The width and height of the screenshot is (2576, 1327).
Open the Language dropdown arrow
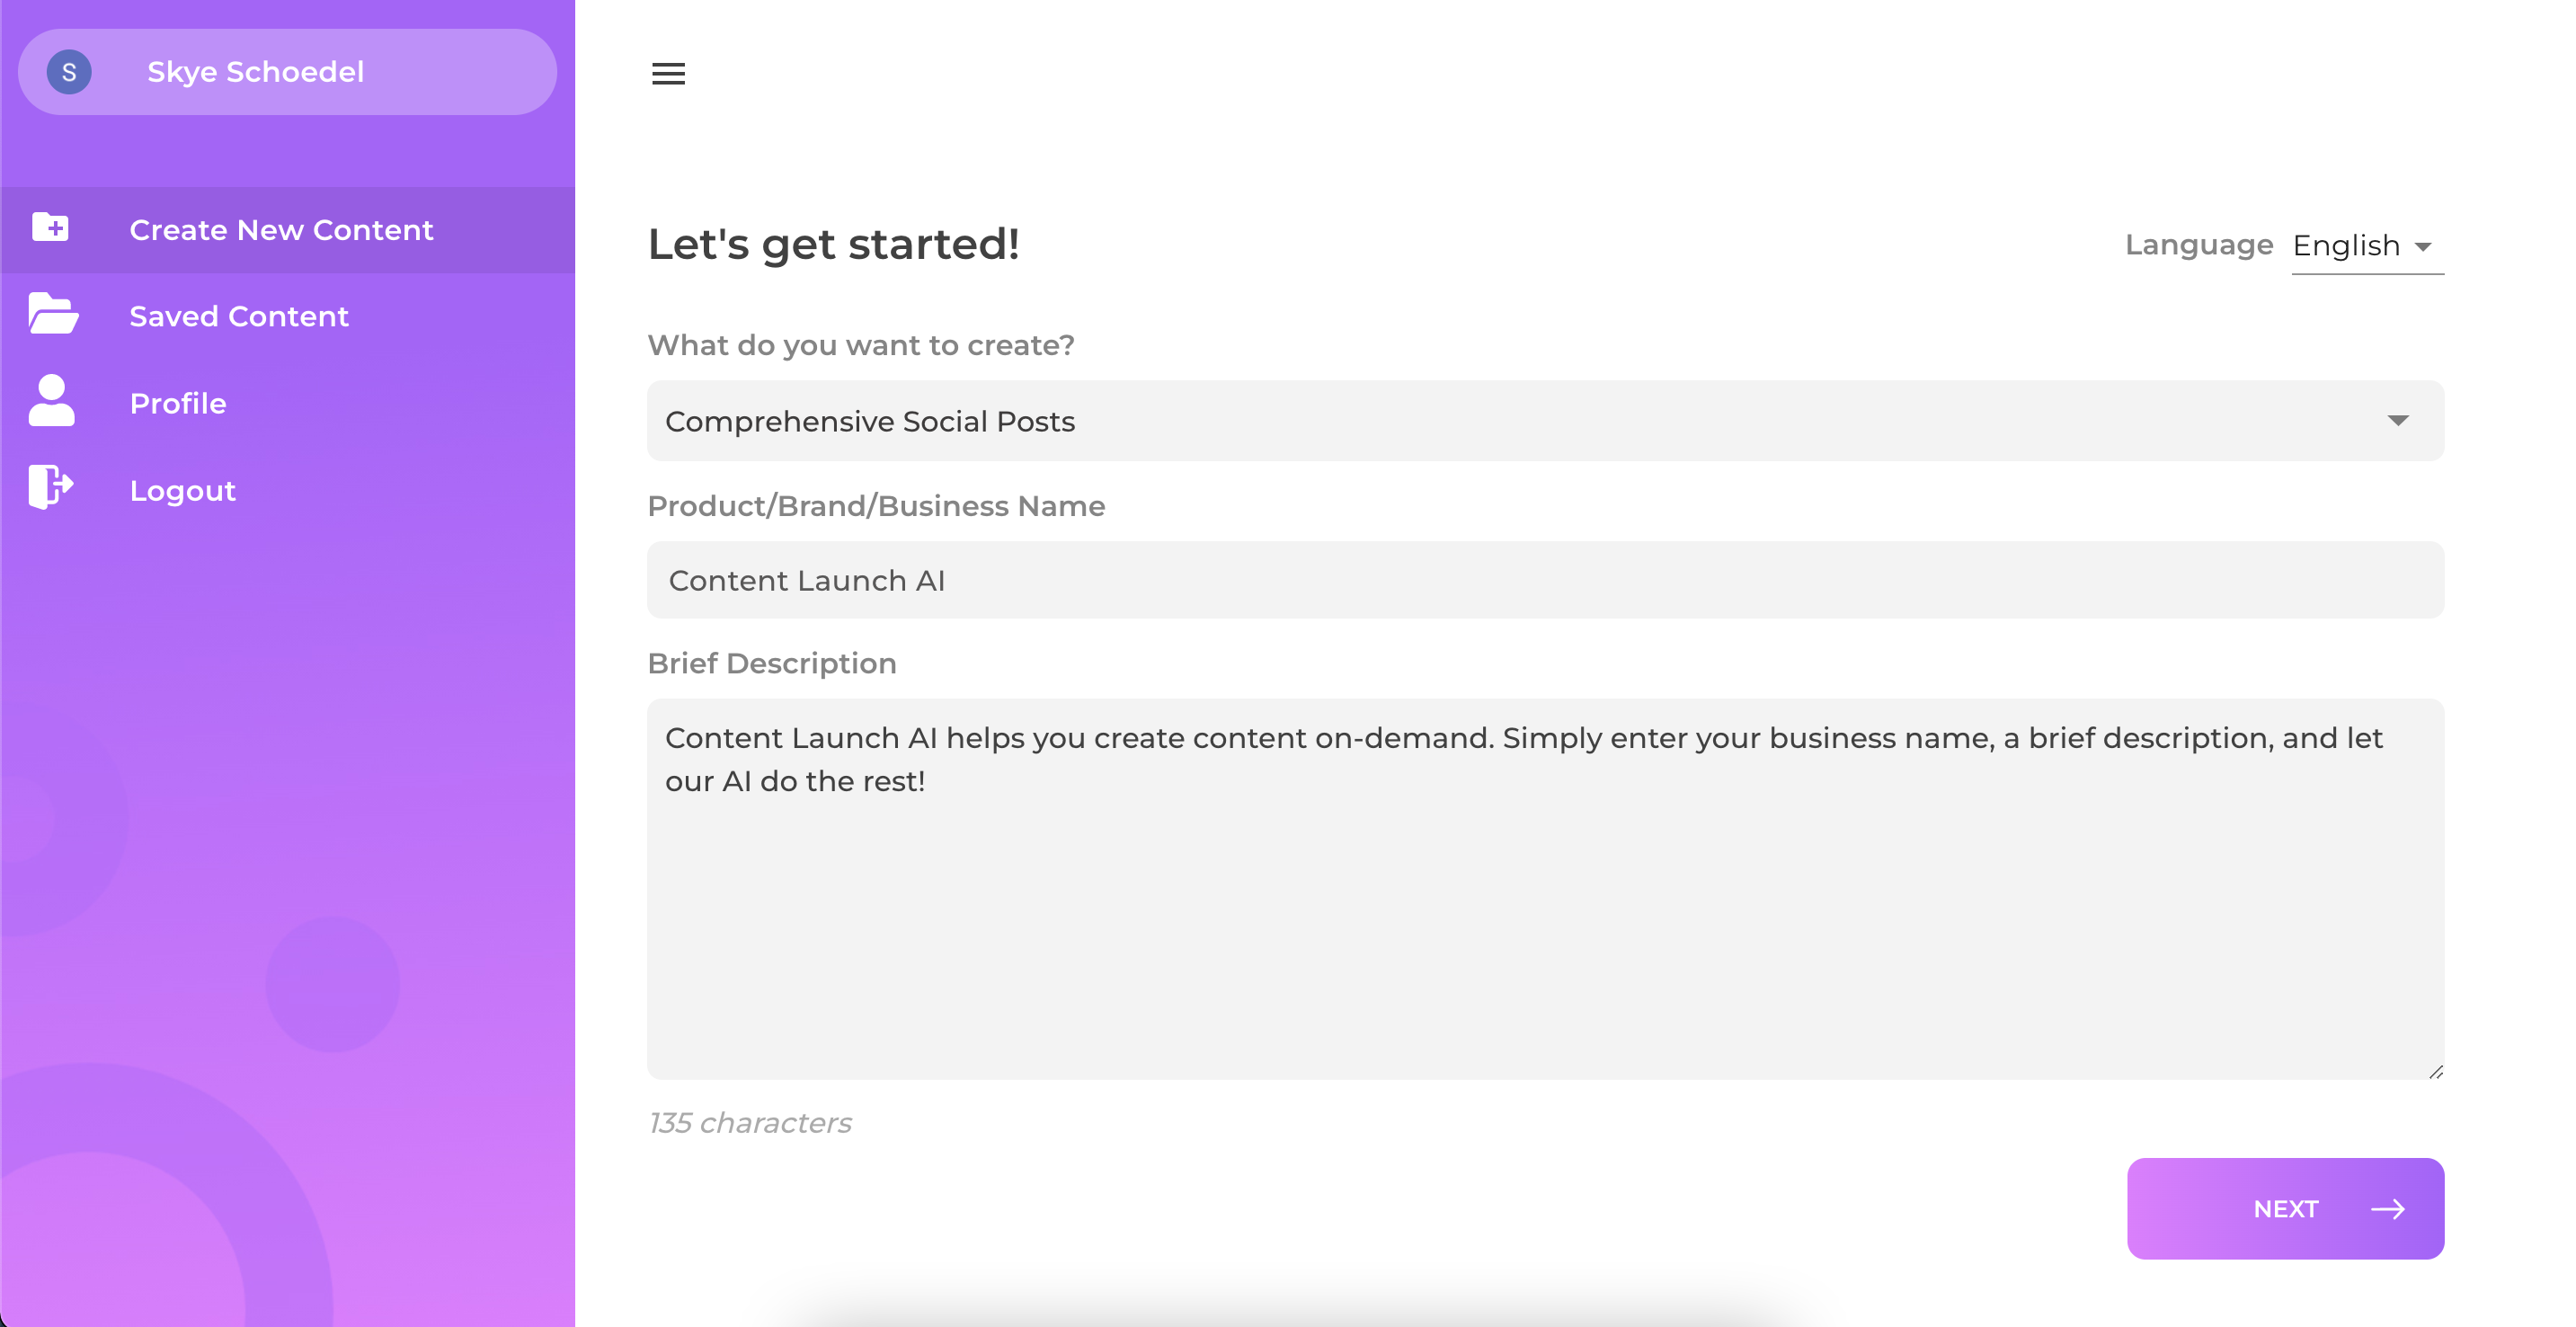(2423, 246)
